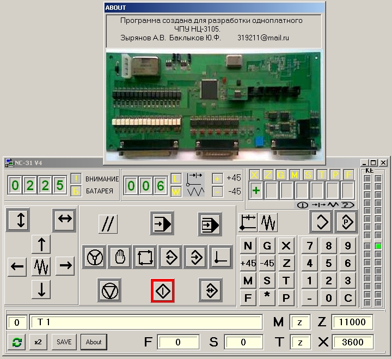Image resolution: width=392 pixels, height=359 pixels.
Task: Click the circuit board photo in ABOUT window
Action: [215, 106]
